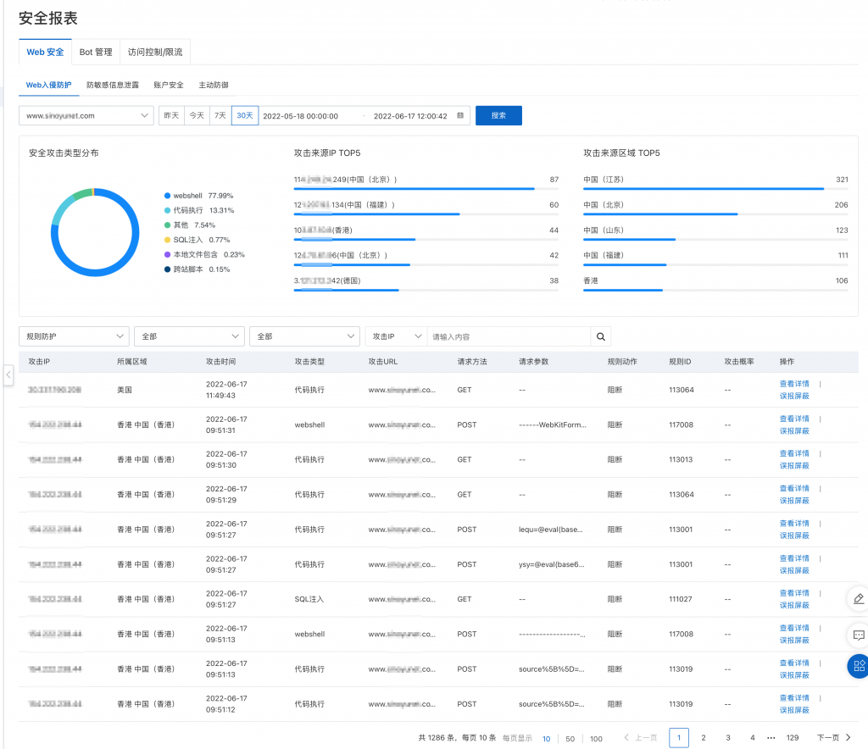Viewport: 868px width, 749px height.
Task: View details for 09:51:12 row
Action: pyautogui.click(x=794, y=698)
